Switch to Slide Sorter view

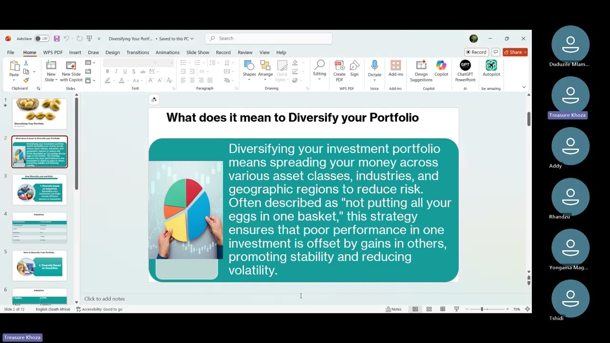pyautogui.click(x=429, y=309)
